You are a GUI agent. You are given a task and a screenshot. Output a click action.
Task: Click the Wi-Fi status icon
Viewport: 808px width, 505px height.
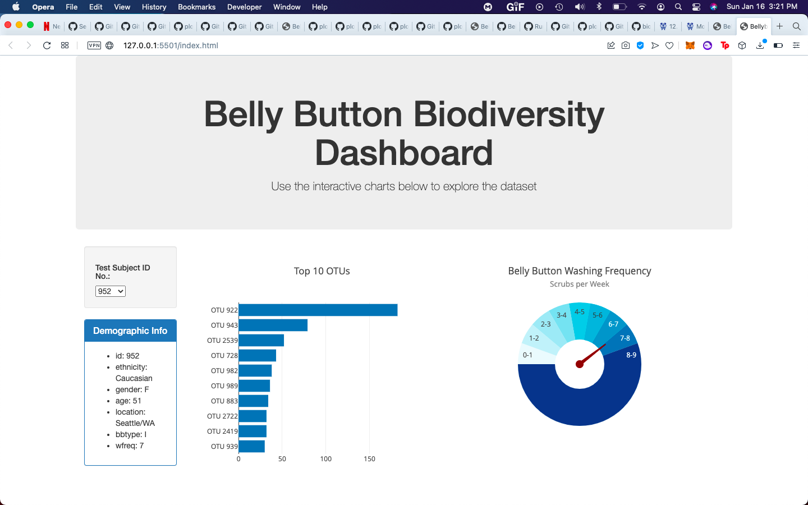coord(642,7)
